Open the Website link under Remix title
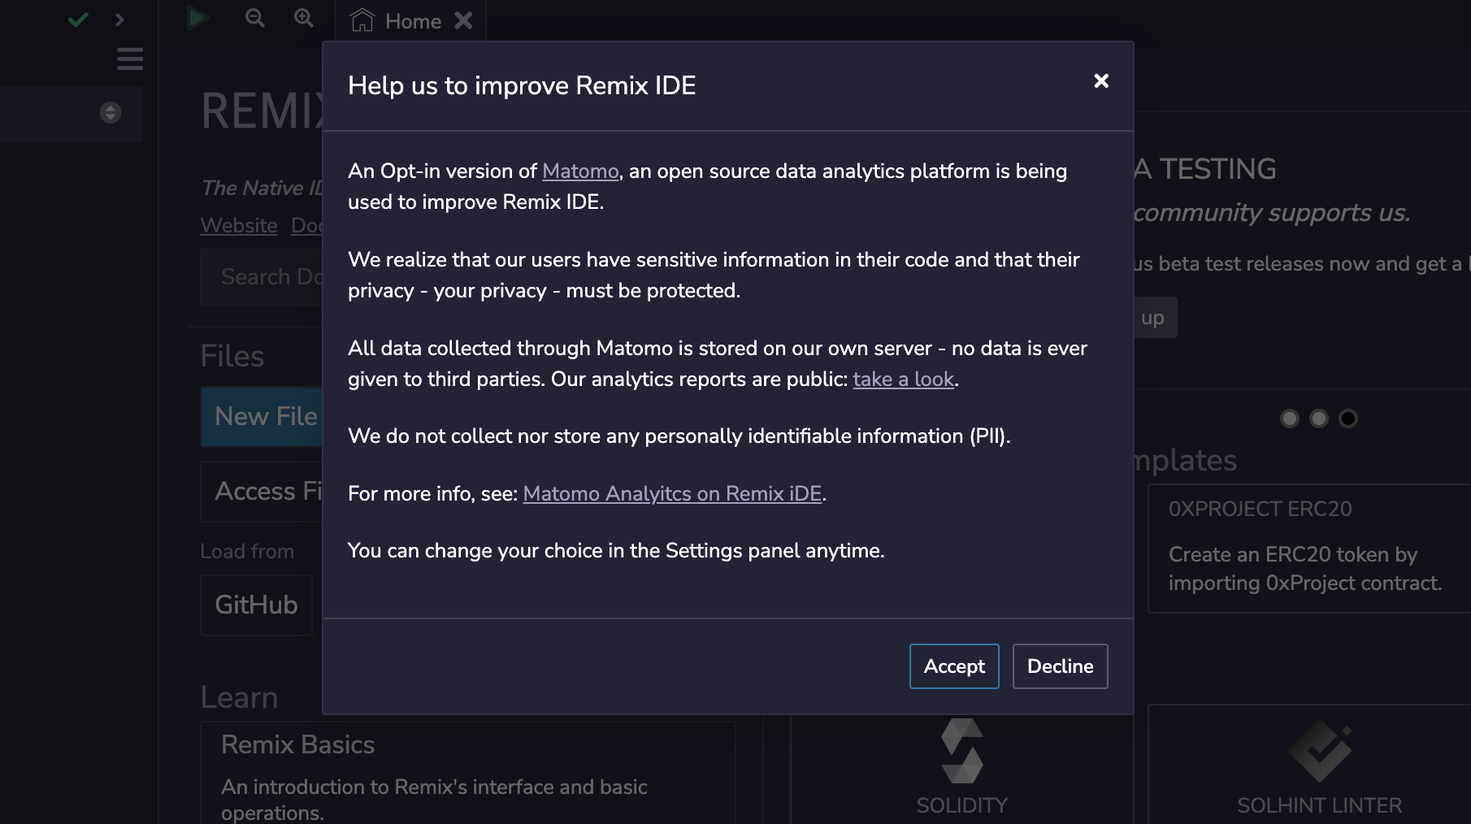1471x824 pixels. click(239, 225)
